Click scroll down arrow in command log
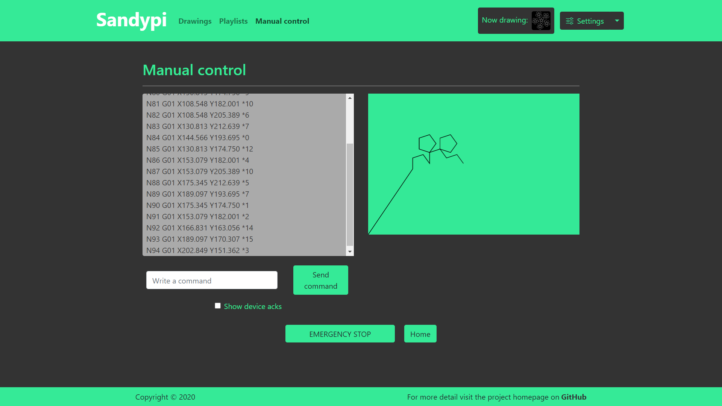The image size is (722, 406). (x=350, y=251)
